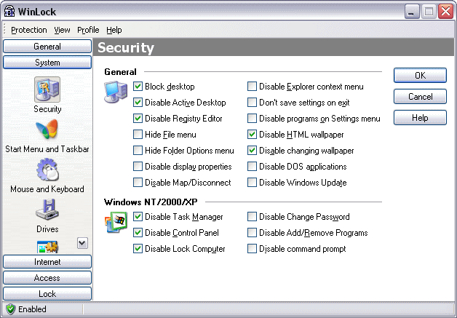457x318 pixels.
Task: Select the Security icon in sidebar
Action: 47,89
